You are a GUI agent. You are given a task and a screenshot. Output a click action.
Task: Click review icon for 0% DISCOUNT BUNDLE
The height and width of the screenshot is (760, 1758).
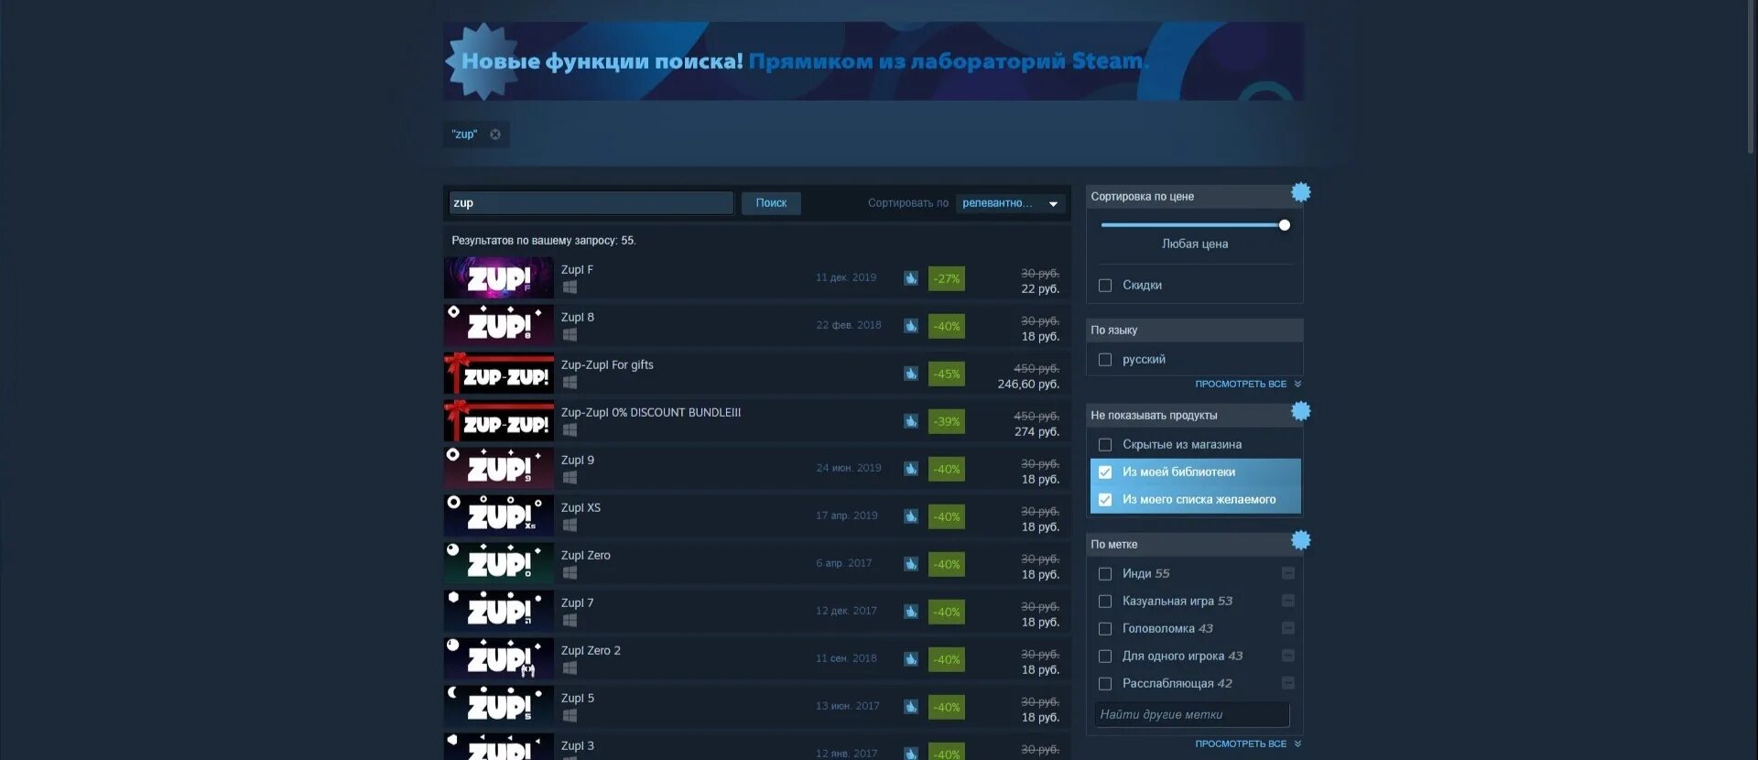(911, 421)
